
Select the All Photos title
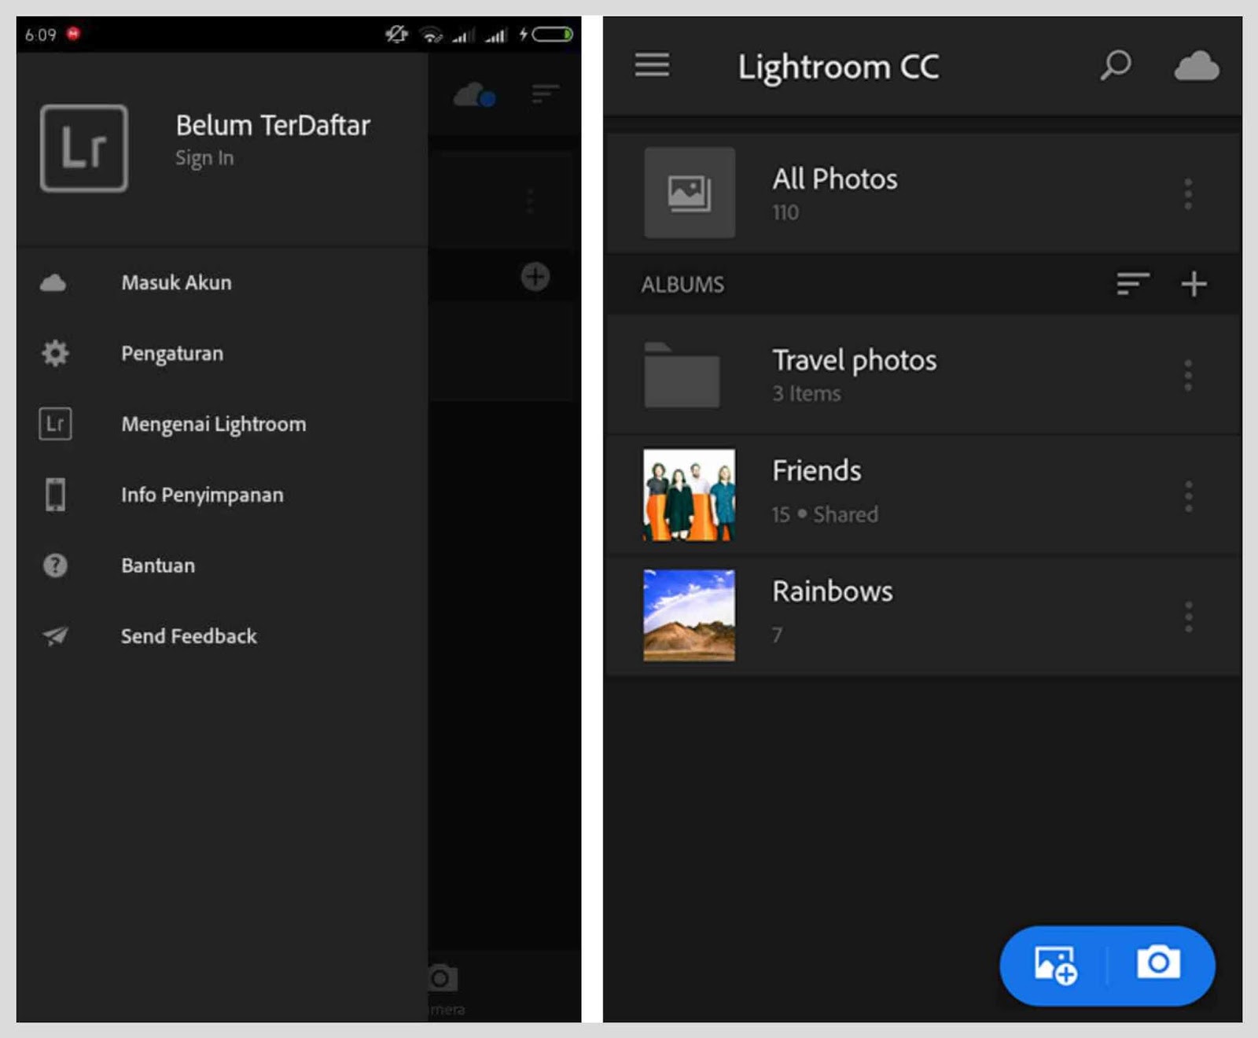835,179
